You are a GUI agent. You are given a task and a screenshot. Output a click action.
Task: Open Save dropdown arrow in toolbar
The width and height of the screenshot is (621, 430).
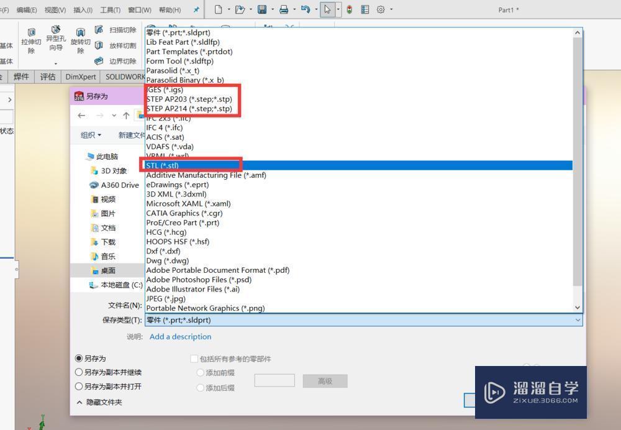coord(273,9)
